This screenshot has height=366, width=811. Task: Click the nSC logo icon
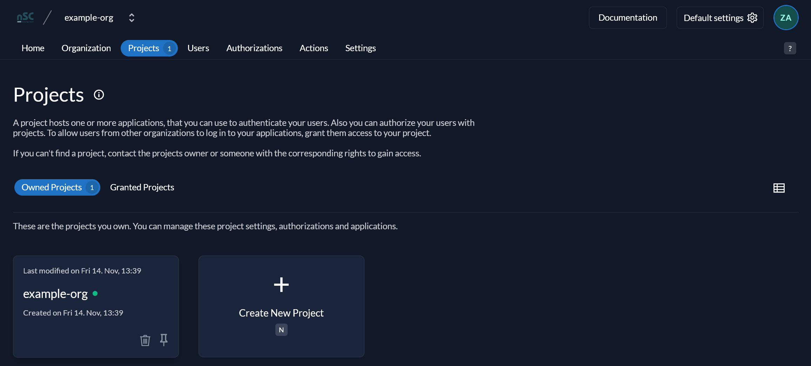pos(26,18)
